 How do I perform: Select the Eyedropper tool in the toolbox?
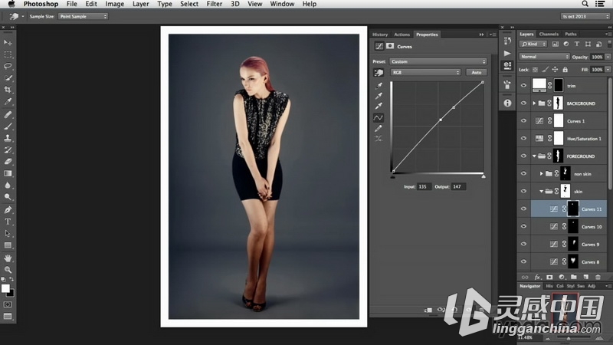click(8, 102)
